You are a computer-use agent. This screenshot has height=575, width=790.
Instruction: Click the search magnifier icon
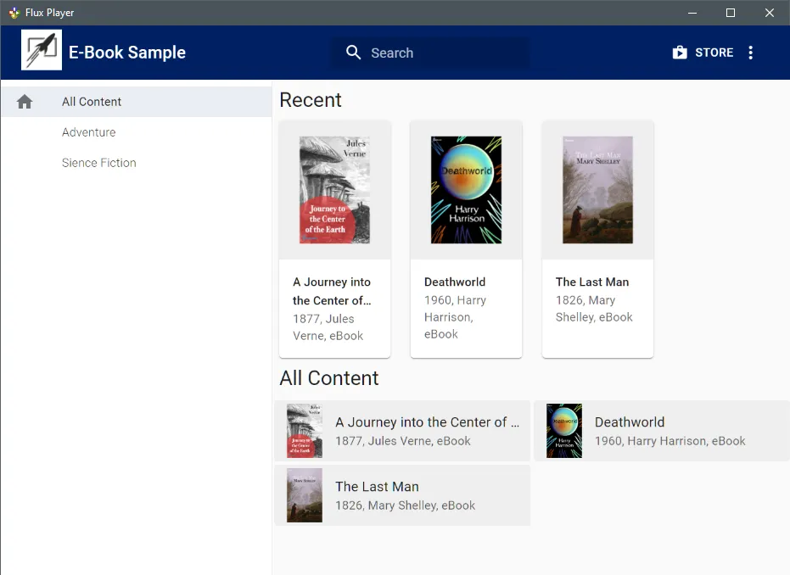tap(354, 53)
